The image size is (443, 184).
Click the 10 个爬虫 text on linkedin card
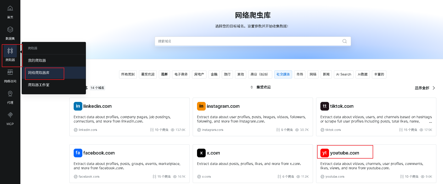coord(162,130)
